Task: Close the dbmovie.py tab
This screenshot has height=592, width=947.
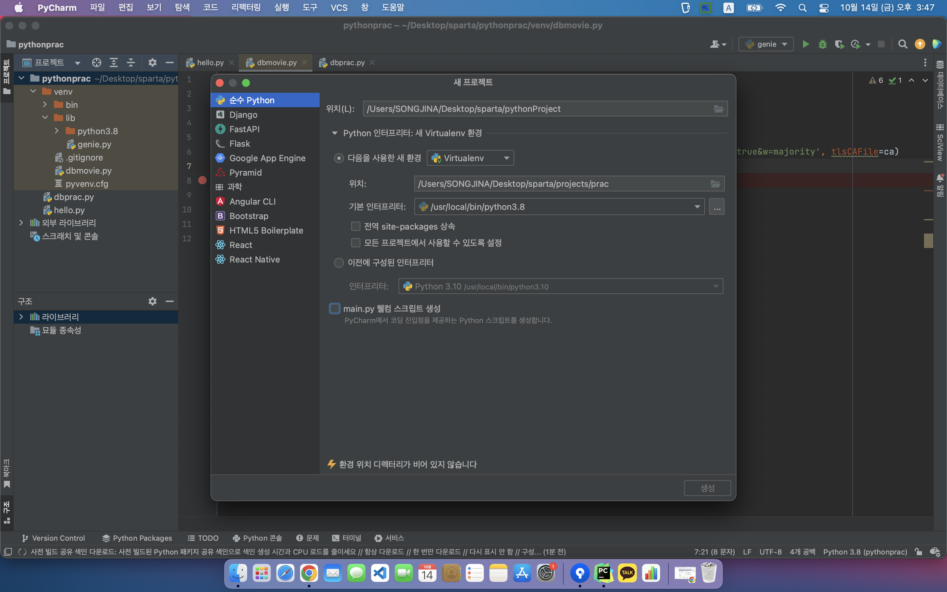Action: tap(304, 62)
